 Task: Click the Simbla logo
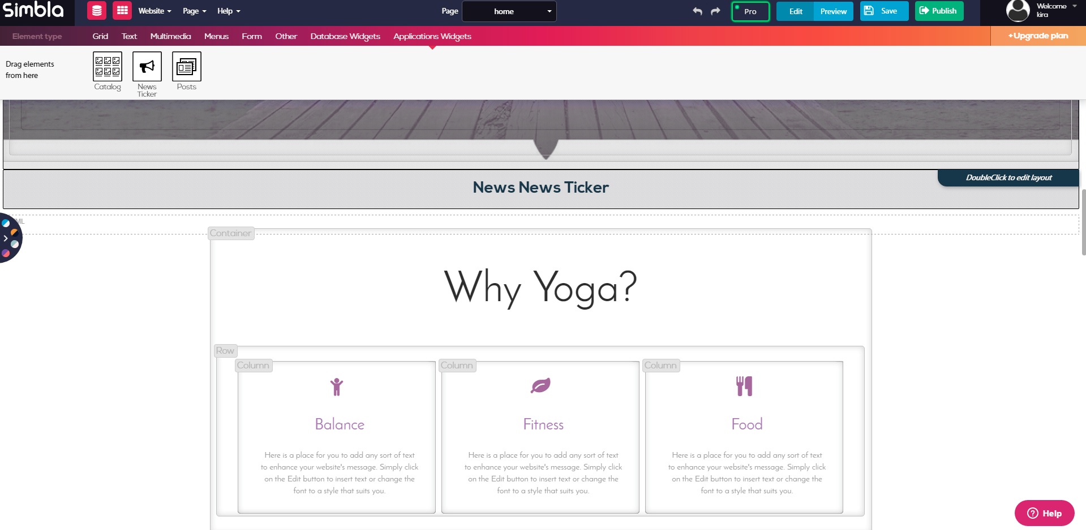pyautogui.click(x=33, y=10)
